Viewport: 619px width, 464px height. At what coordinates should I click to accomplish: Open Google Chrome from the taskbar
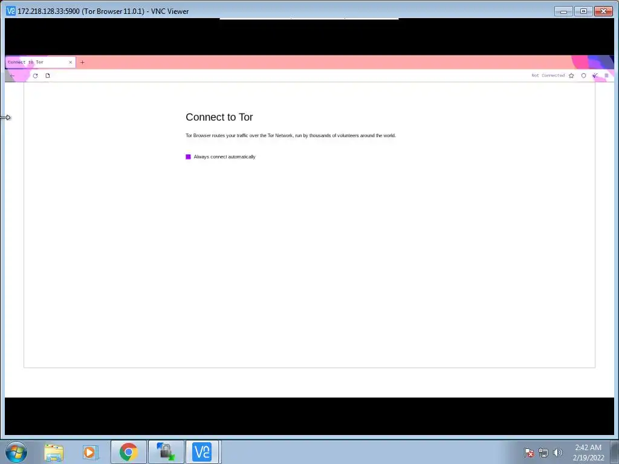pos(128,452)
